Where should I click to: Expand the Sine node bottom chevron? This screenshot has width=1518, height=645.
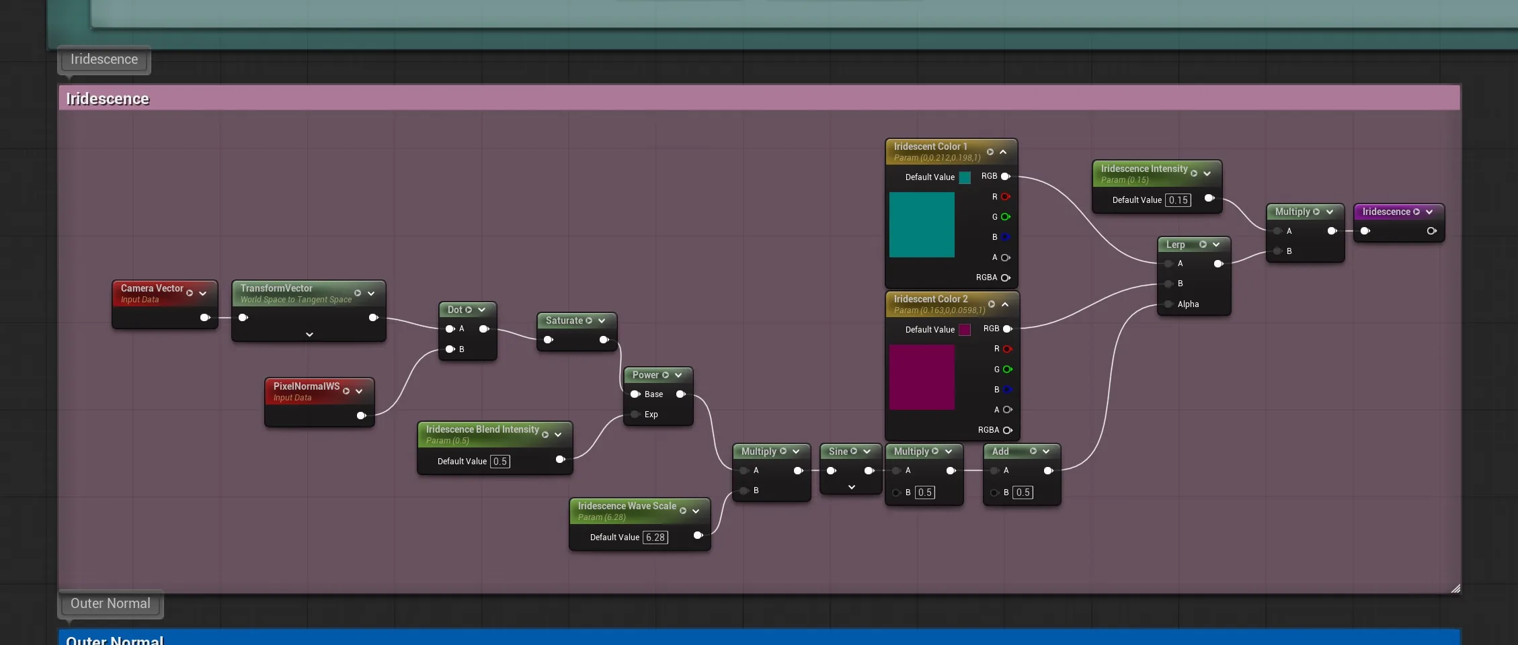(x=852, y=487)
